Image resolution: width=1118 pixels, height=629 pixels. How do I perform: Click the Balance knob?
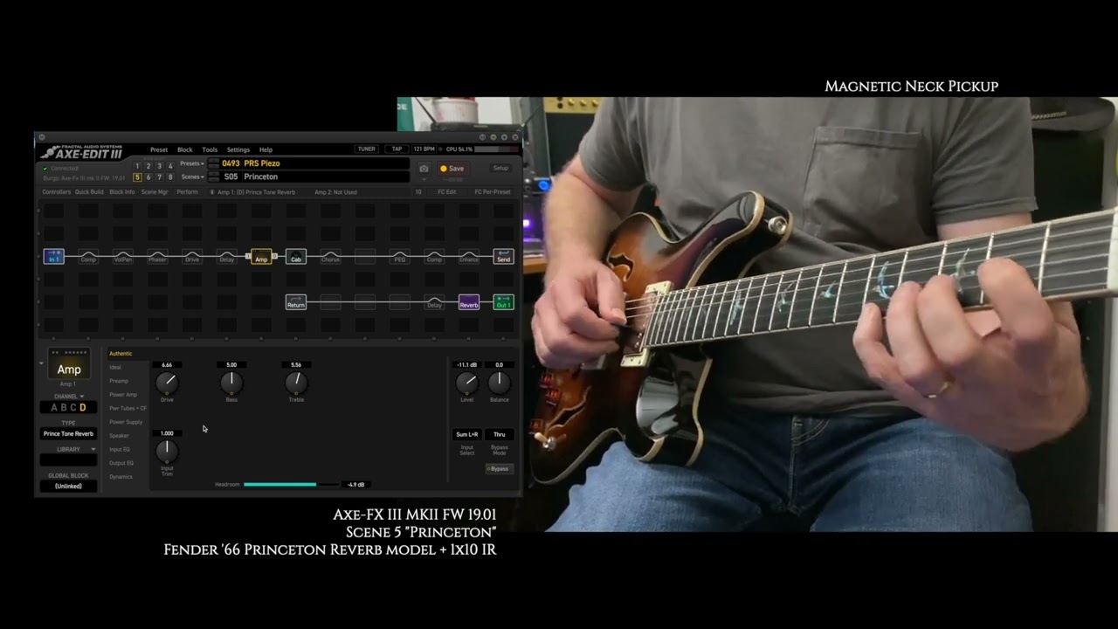coord(499,382)
